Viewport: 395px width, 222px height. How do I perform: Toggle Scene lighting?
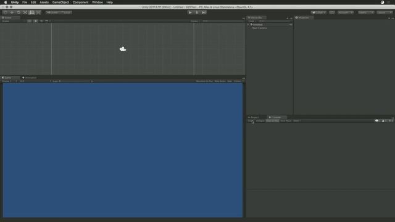[36, 21]
